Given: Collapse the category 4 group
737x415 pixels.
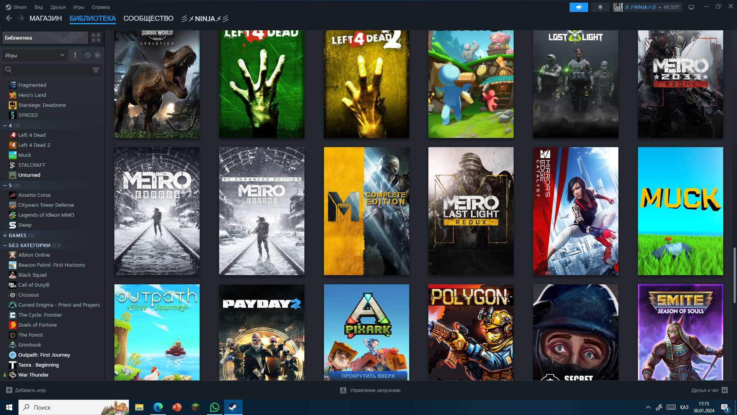Looking at the screenshot, I should (5, 125).
